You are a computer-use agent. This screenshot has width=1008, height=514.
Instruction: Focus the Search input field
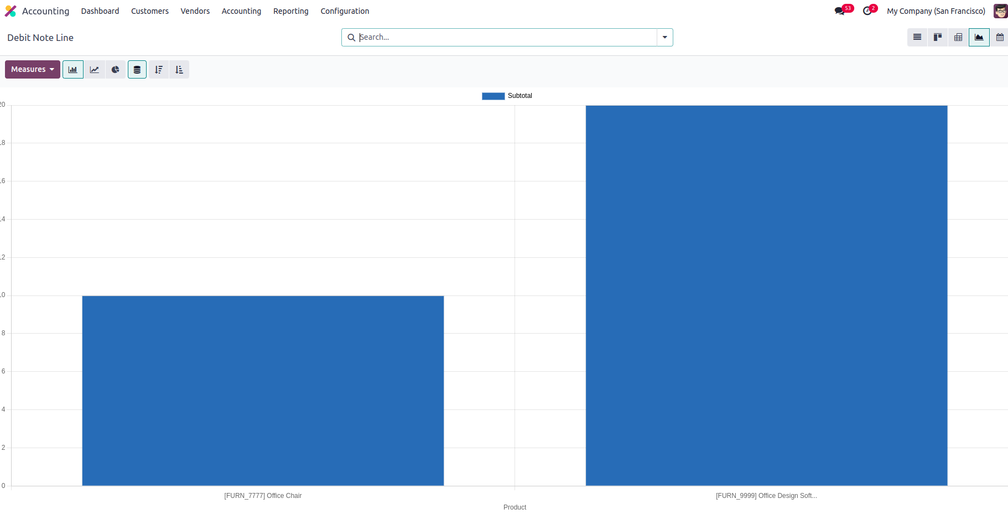pyautogui.click(x=507, y=38)
